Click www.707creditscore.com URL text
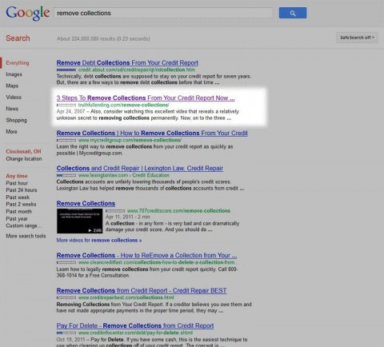384x347 pixels. coord(178,211)
